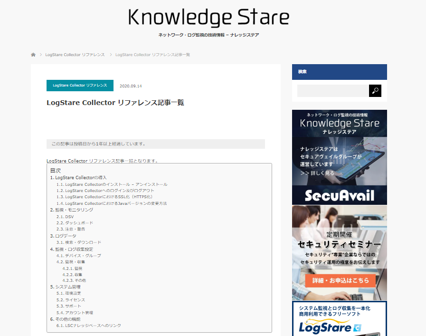The width and height of the screenshot is (426, 336).
Task: Click the magnifying glass search button
Action: [x=375, y=91]
